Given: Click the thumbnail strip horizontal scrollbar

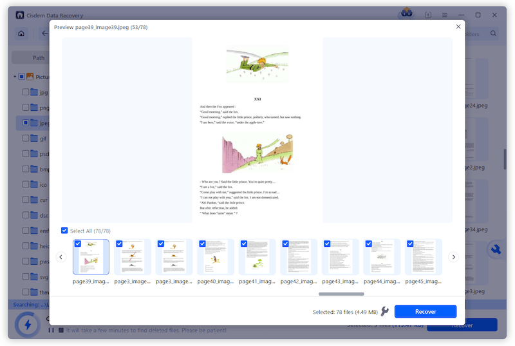Looking at the screenshot, I should [x=341, y=294].
